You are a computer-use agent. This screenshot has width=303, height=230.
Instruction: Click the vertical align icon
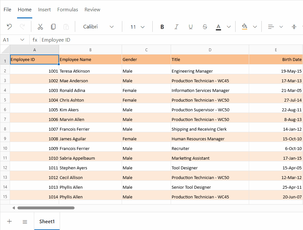tap(294, 27)
